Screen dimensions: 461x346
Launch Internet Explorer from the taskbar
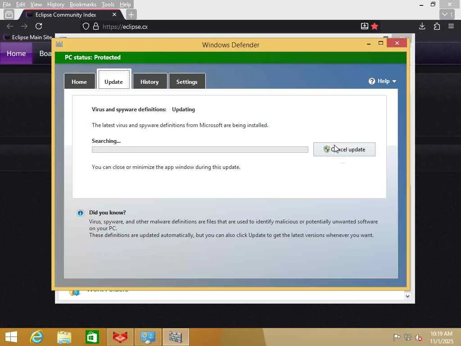[36, 337]
